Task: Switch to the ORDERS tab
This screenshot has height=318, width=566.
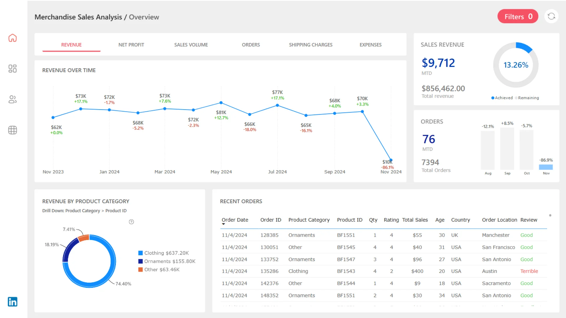Action: [251, 45]
